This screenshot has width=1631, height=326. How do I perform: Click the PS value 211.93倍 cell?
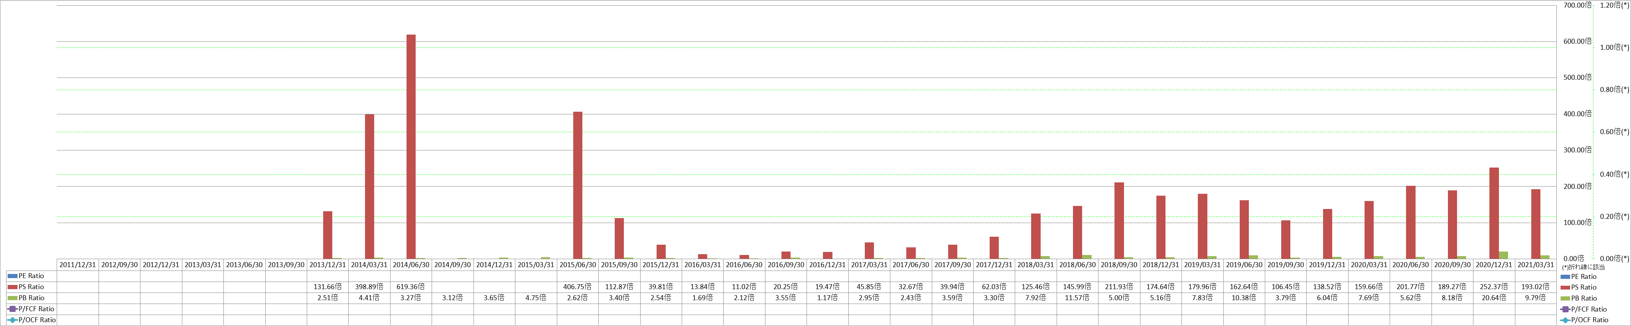1119,287
